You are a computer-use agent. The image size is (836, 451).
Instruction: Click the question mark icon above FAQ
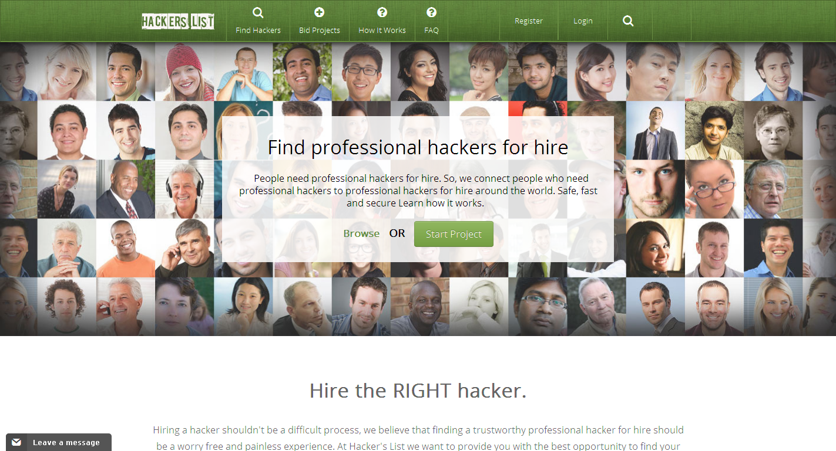pyautogui.click(x=431, y=12)
